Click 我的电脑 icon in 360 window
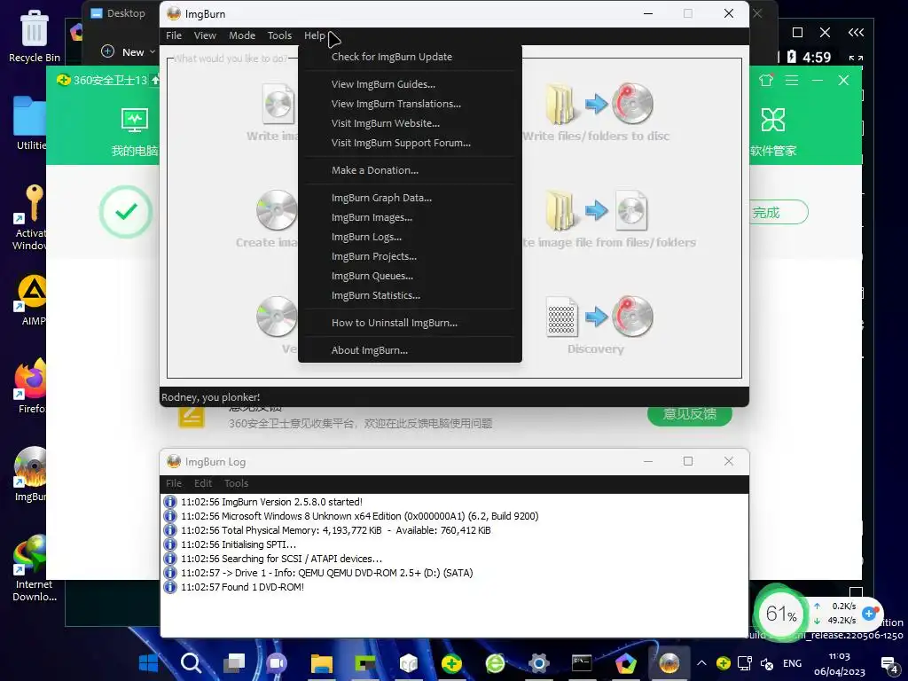The width and height of the screenshot is (908, 681). click(x=135, y=132)
